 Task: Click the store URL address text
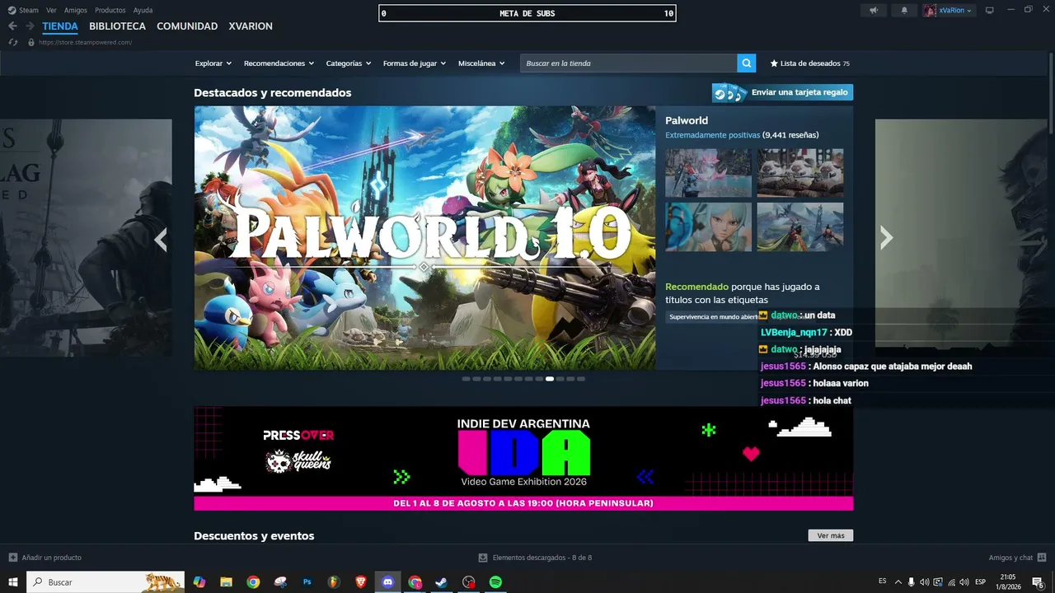tap(85, 42)
